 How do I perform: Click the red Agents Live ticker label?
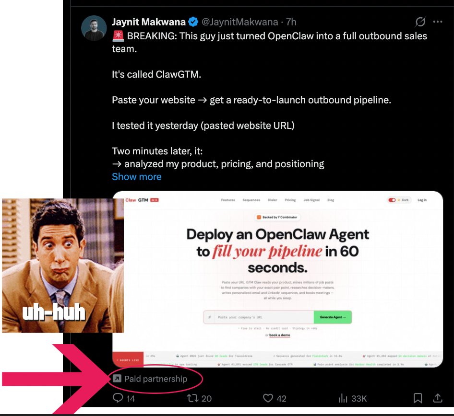click(128, 360)
